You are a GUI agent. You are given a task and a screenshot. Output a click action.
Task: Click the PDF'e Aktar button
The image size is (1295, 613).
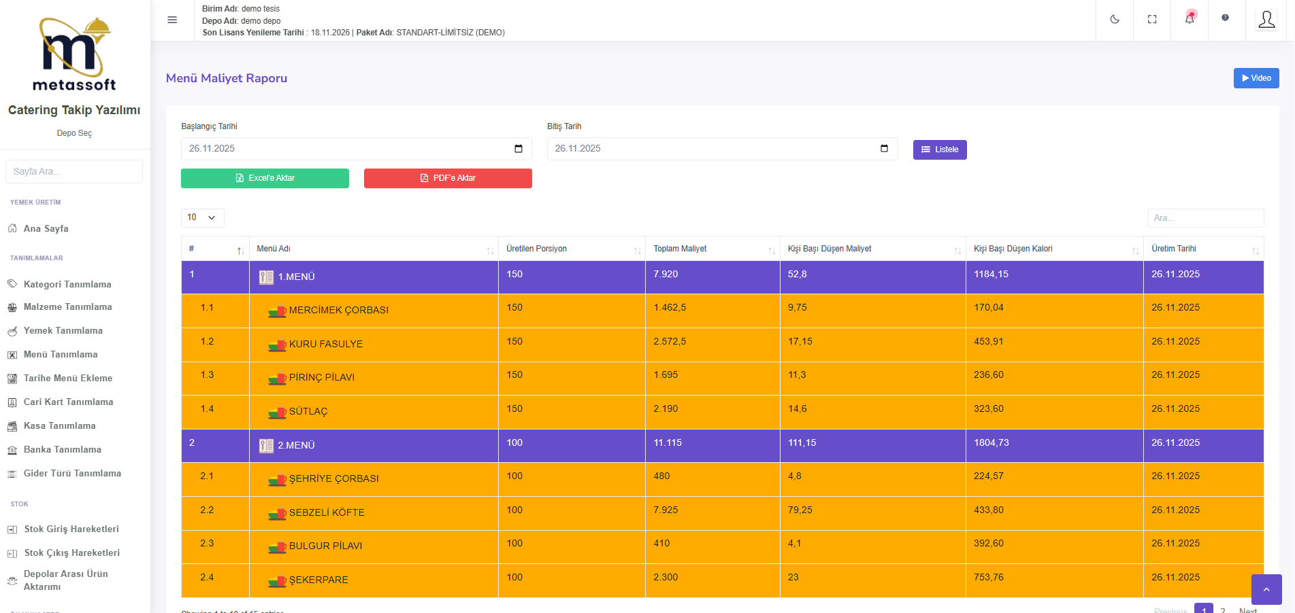(448, 178)
